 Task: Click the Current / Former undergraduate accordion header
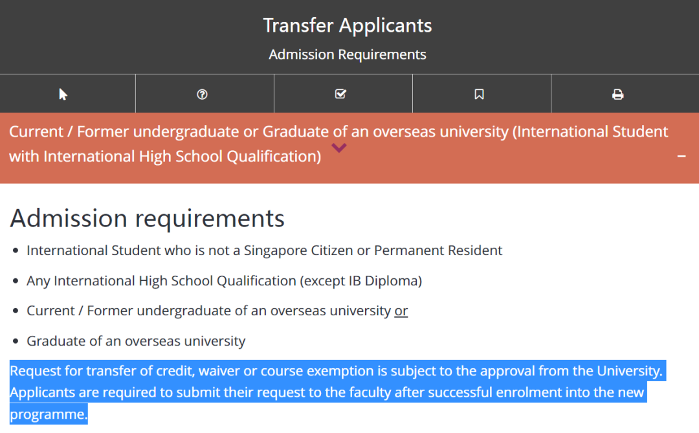tap(349, 148)
